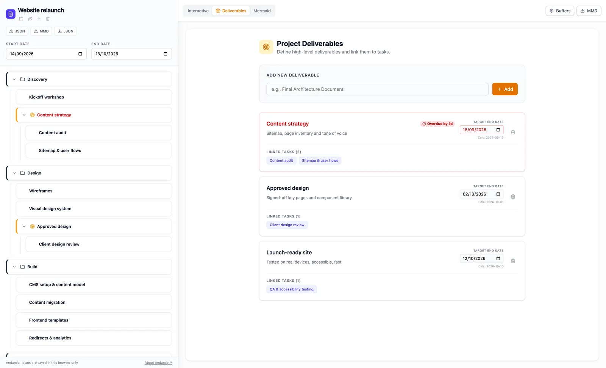Image resolution: width=606 pixels, height=368 pixels.
Task: Click the magic wand icon under project title
Action: click(x=30, y=19)
